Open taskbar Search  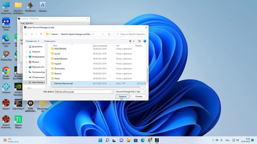click(x=107, y=140)
